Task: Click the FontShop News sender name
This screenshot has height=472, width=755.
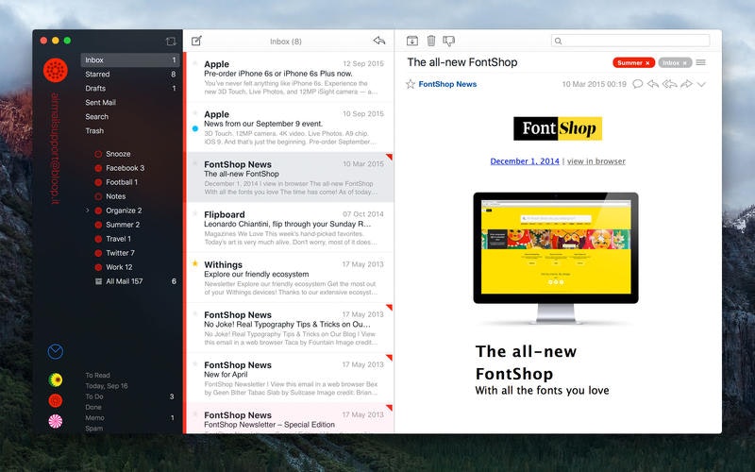Action: tap(447, 84)
